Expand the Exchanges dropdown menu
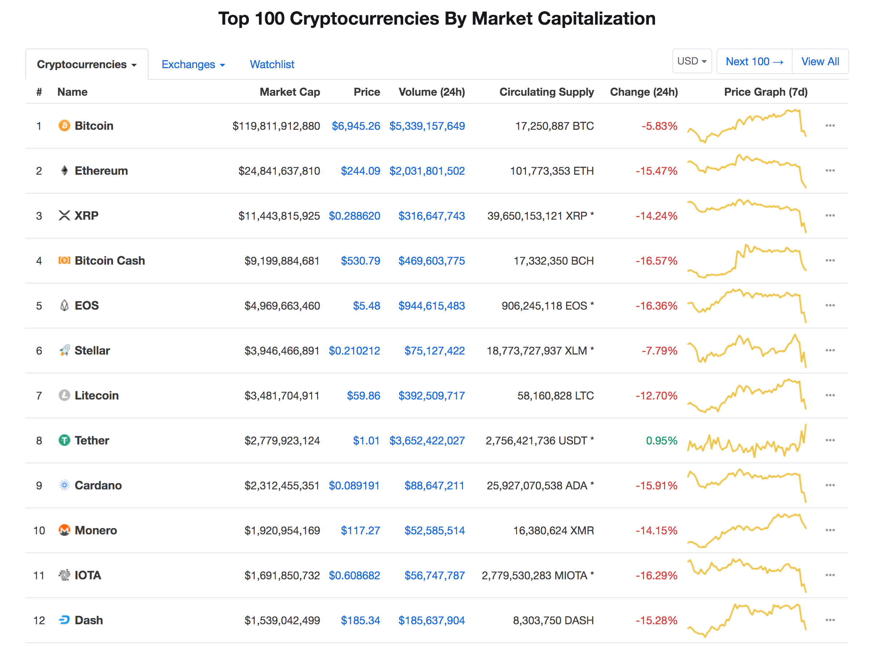The image size is (877, 646). 193,65
